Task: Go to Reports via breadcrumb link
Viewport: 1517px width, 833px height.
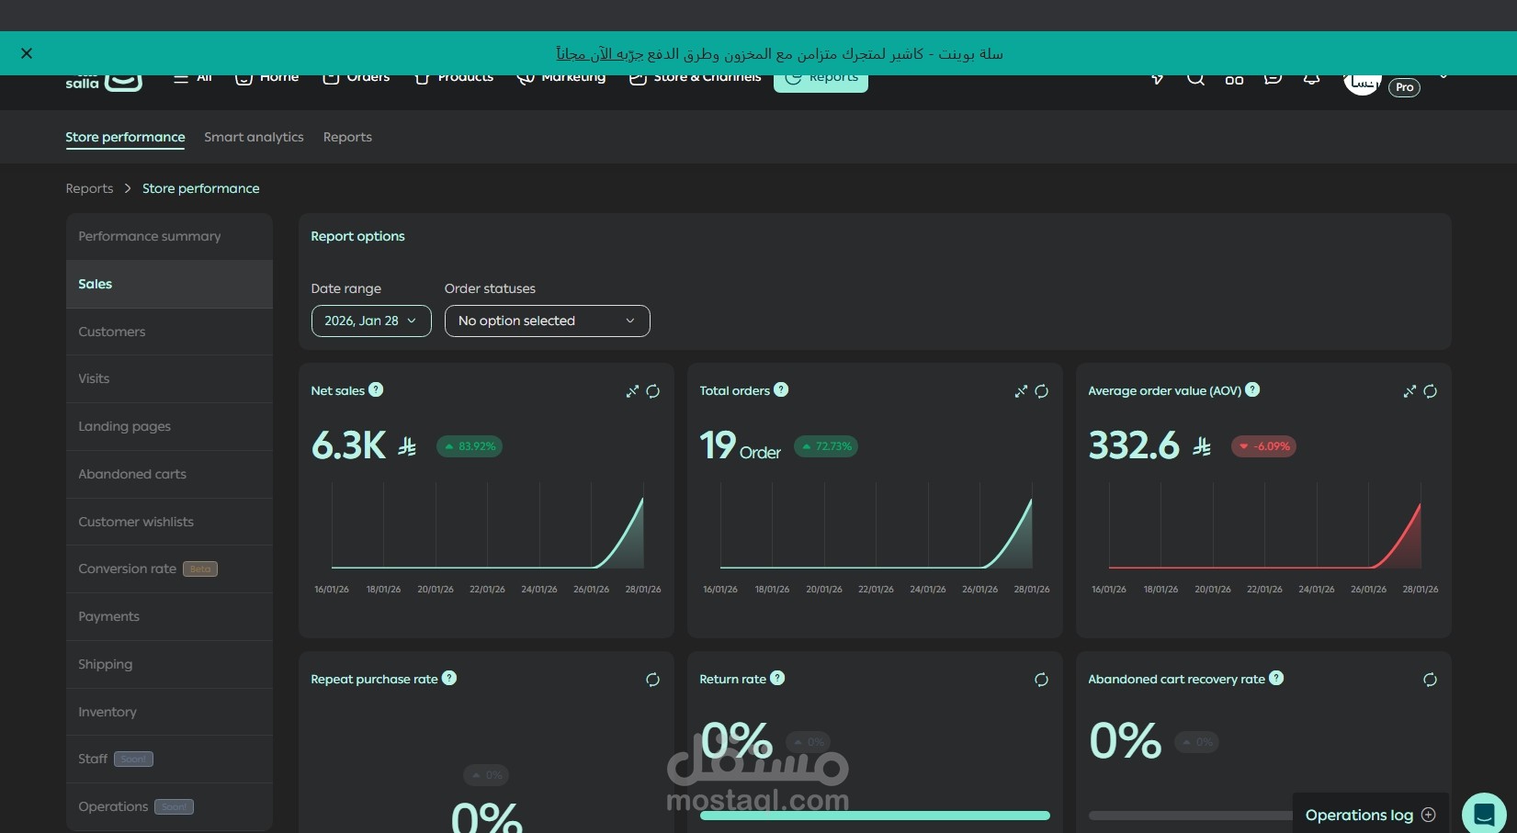Action: click(89, 188)
